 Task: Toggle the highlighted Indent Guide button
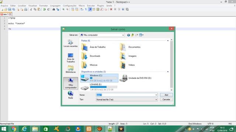[x=90, y=10]
